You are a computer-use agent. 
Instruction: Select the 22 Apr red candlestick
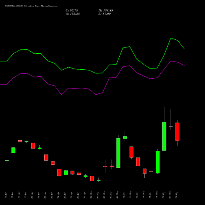[46, 157]
